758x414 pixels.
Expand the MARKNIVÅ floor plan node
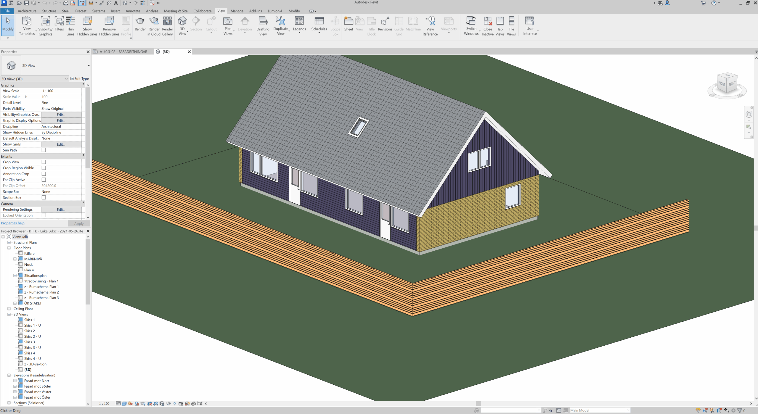pos(15,259)
